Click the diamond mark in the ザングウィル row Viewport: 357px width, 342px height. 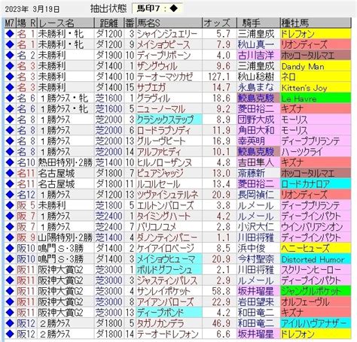tap(10, 66)
